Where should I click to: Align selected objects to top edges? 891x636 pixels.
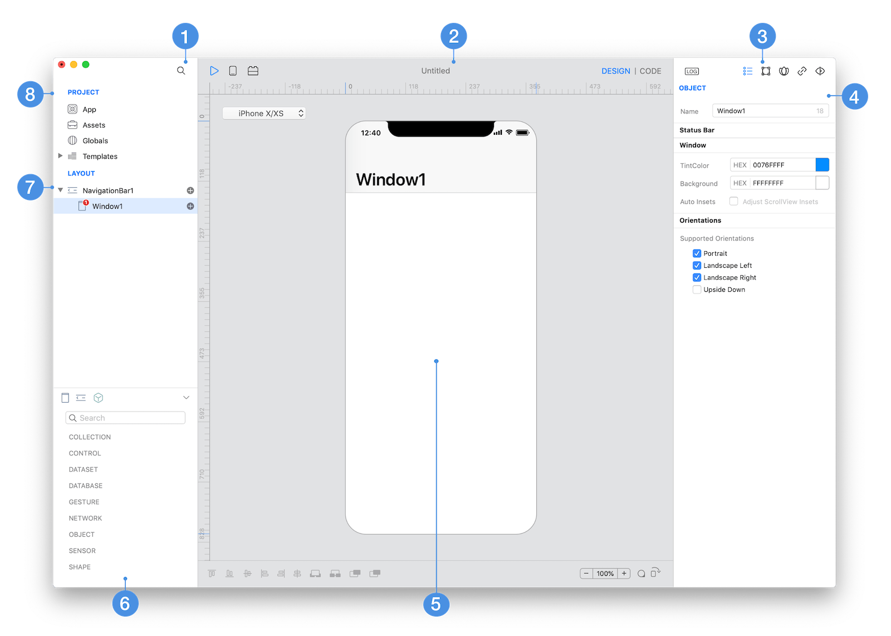point(212,574)
